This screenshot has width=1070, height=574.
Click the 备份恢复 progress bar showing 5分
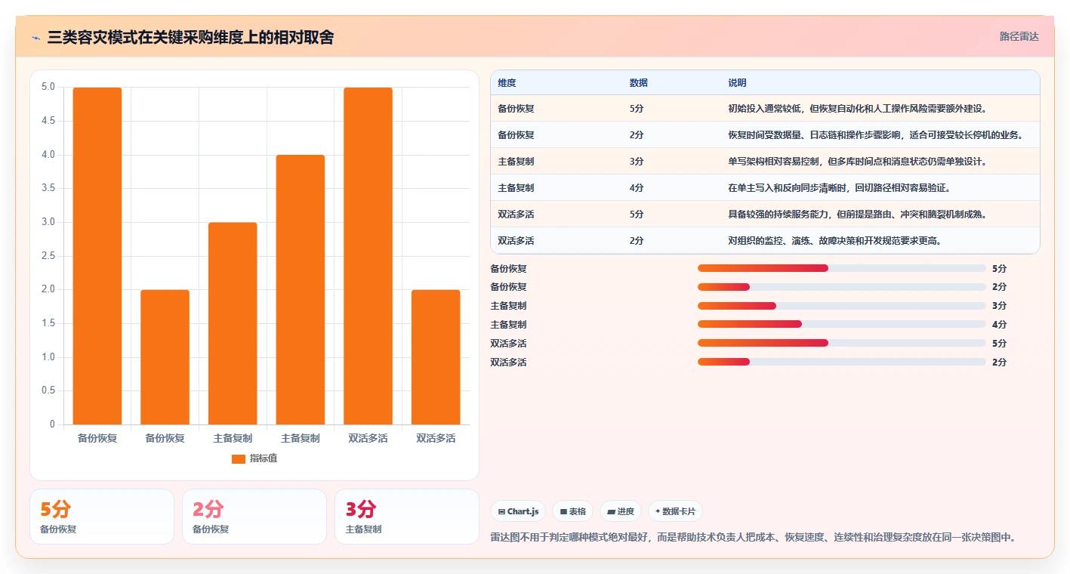pos(841,268)
